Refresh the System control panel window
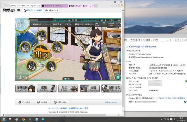 pyautogui.click(x=170, y=40)
